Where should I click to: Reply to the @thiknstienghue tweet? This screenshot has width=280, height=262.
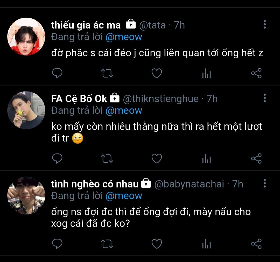(57, 159)
